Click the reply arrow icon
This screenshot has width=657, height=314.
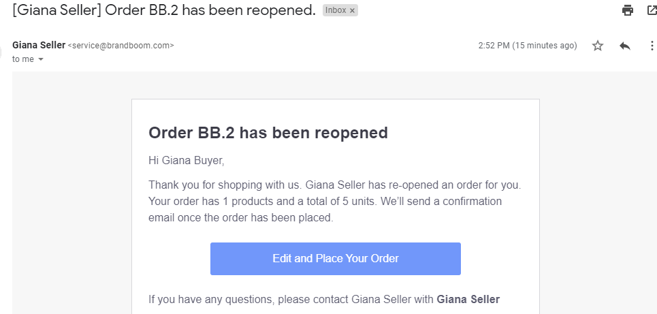point(625,46)
